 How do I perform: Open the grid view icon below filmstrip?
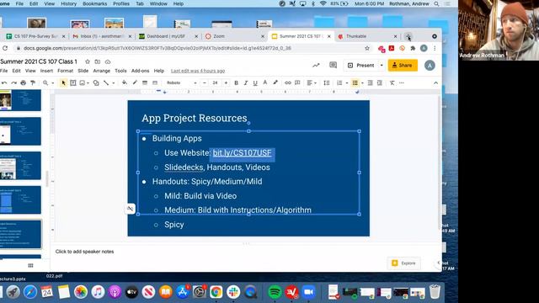[30, 265]
